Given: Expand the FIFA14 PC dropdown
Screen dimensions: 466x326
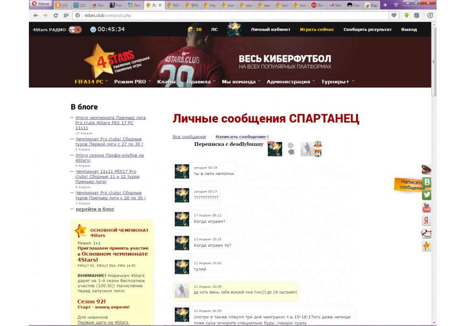Looking at the screenshot, I should 91,81.
